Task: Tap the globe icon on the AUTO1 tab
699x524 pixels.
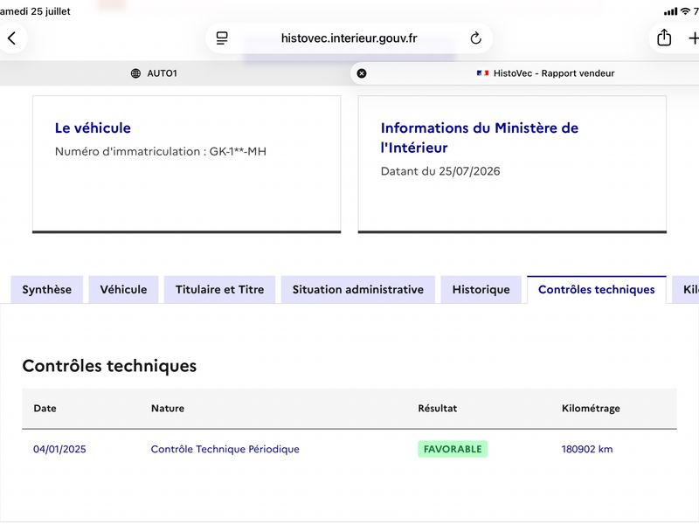Action: coord(135,73)
